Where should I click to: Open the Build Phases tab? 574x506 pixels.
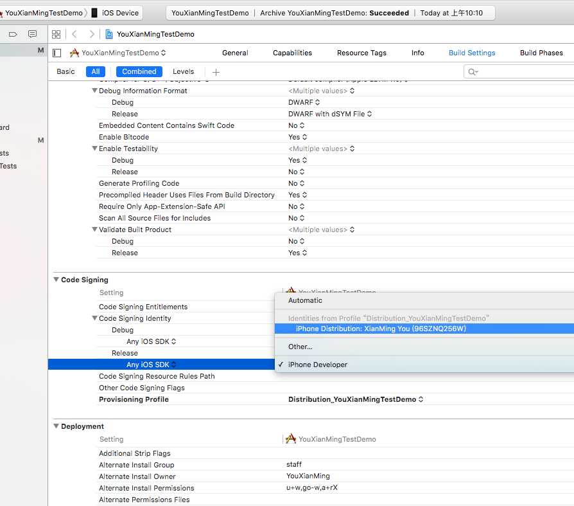click(x=541, y=53)
